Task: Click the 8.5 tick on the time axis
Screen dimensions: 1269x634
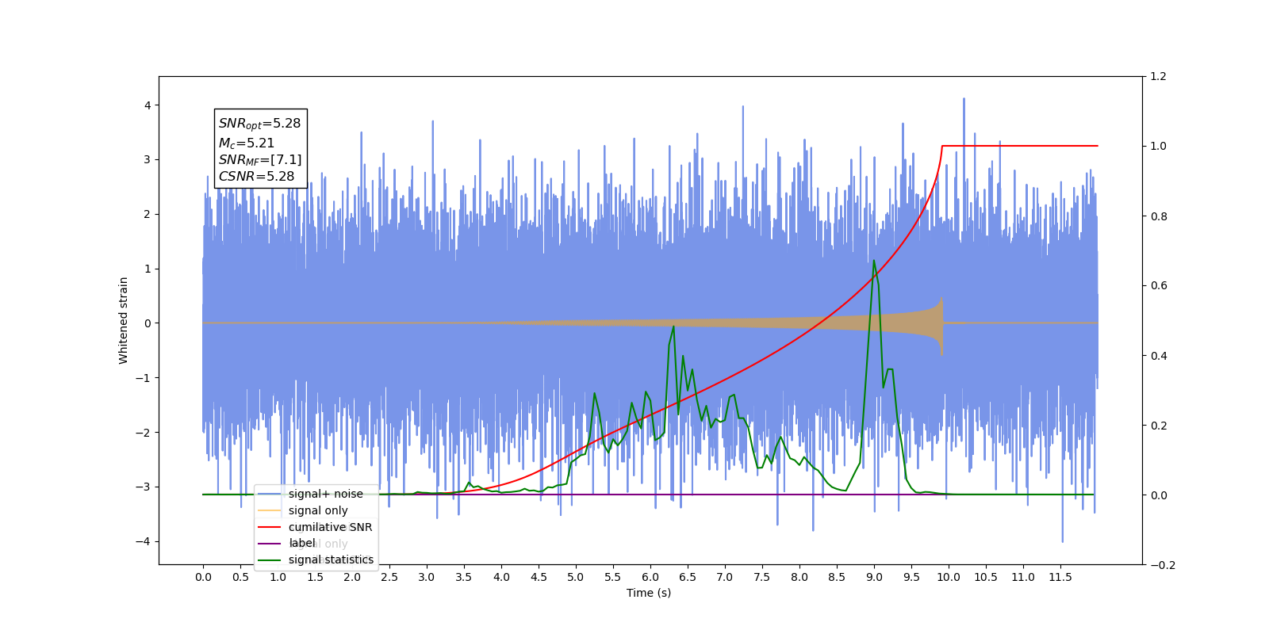Action: pyautogui.click(x=837, y=577)
